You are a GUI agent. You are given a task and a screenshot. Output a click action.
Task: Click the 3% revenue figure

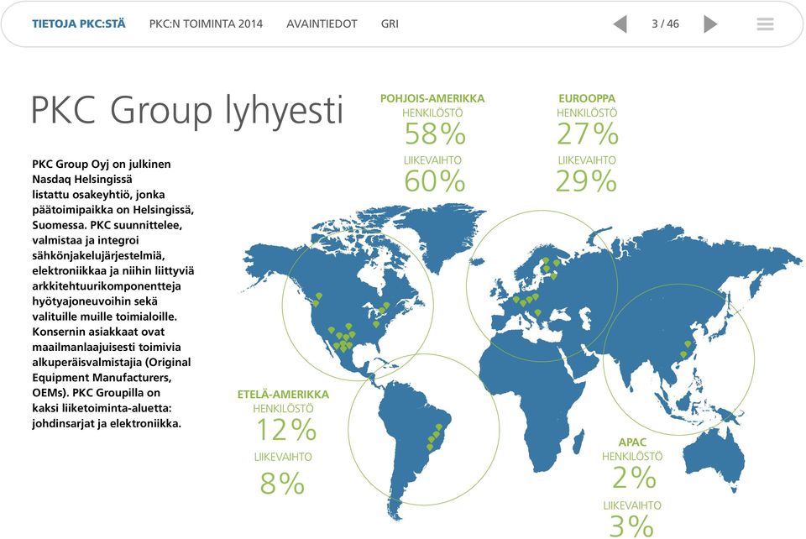[631, 526]
